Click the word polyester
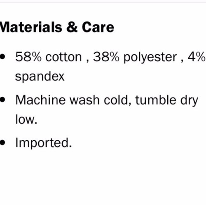Screen dimensions: 206x205 [150, 58]
